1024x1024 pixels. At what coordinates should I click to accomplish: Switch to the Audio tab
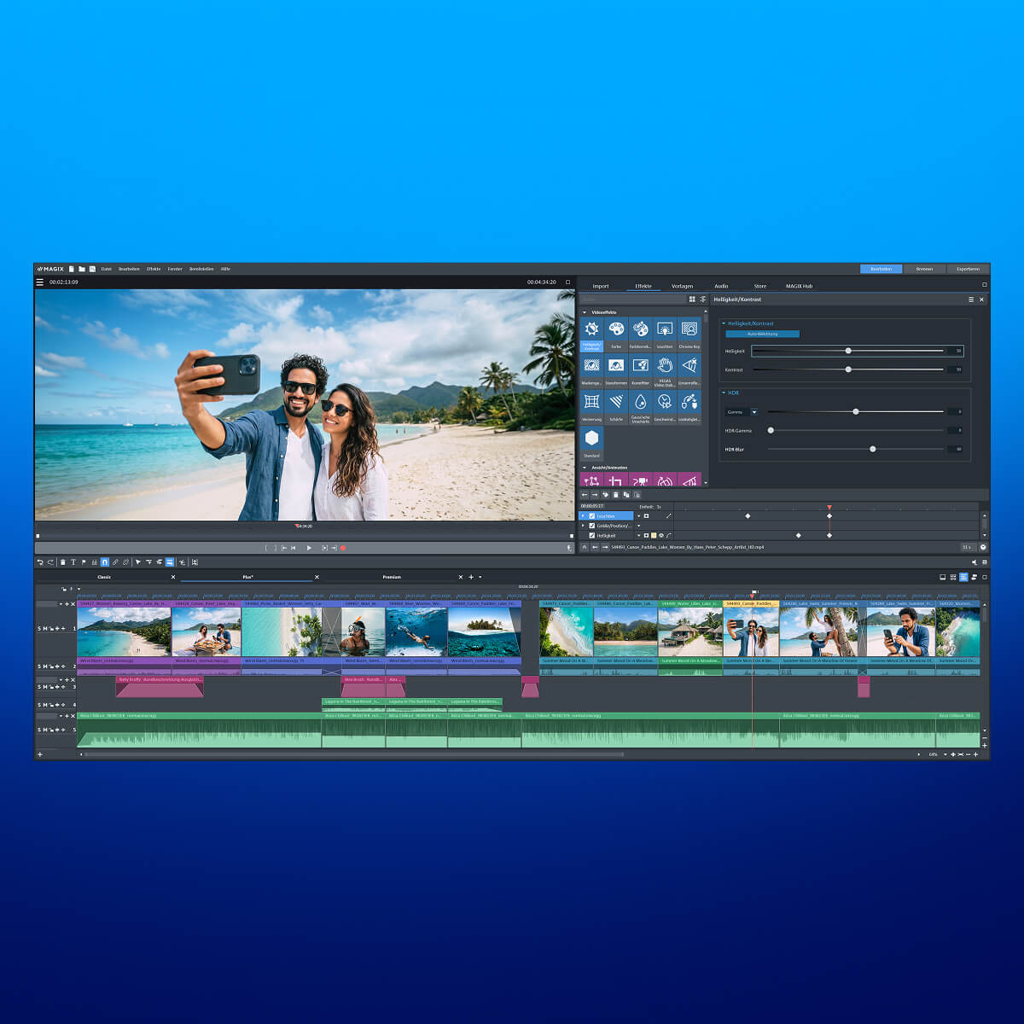point(721,286)
